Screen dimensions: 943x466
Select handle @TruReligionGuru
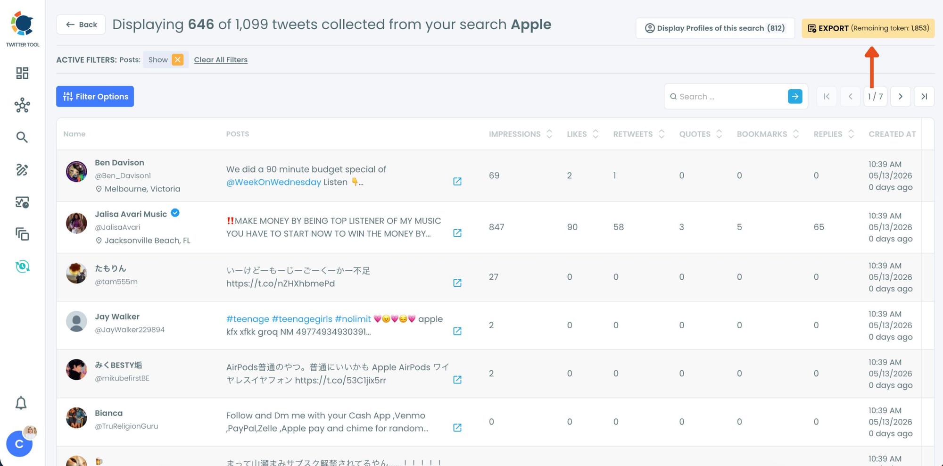126,426
